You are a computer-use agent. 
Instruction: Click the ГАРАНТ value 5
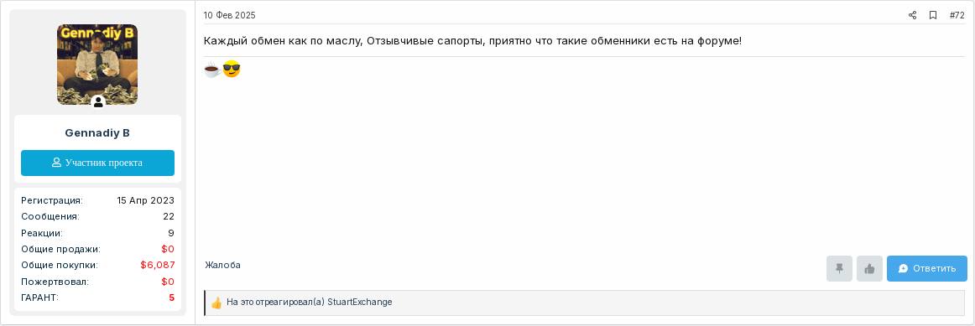(172, 298)
